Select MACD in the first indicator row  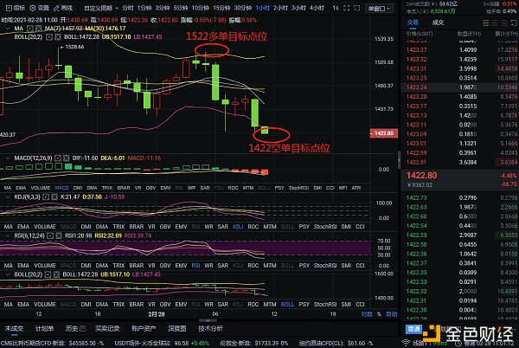pyautogui.click(x=61, y=188)
